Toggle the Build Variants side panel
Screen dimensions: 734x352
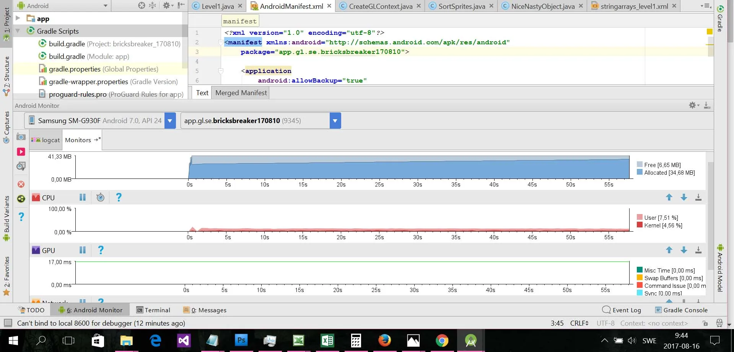tap(7, 218)
